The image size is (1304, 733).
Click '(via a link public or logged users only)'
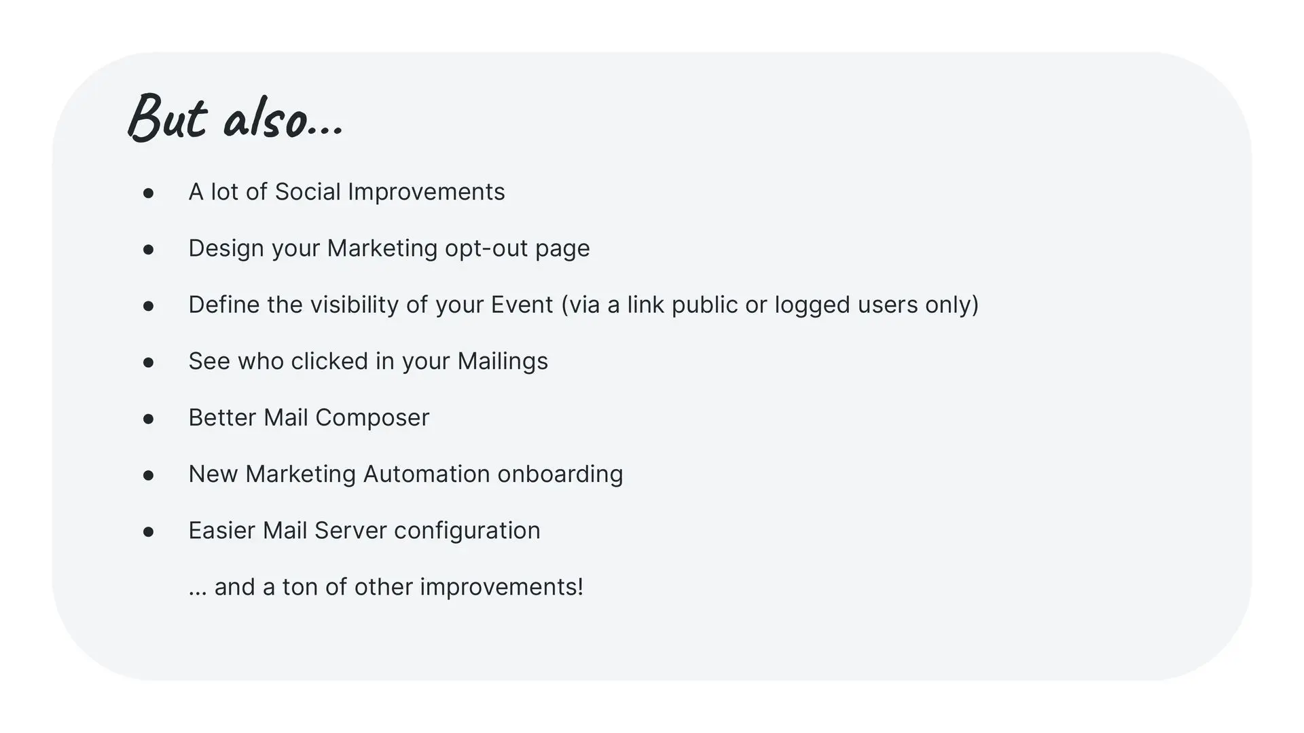pyautogui.click(x=770, y=305)
